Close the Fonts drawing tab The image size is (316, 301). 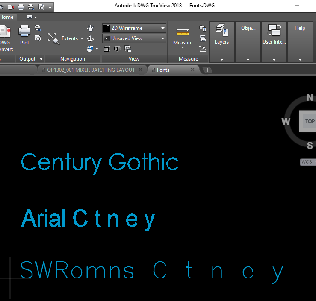point(192,70)
